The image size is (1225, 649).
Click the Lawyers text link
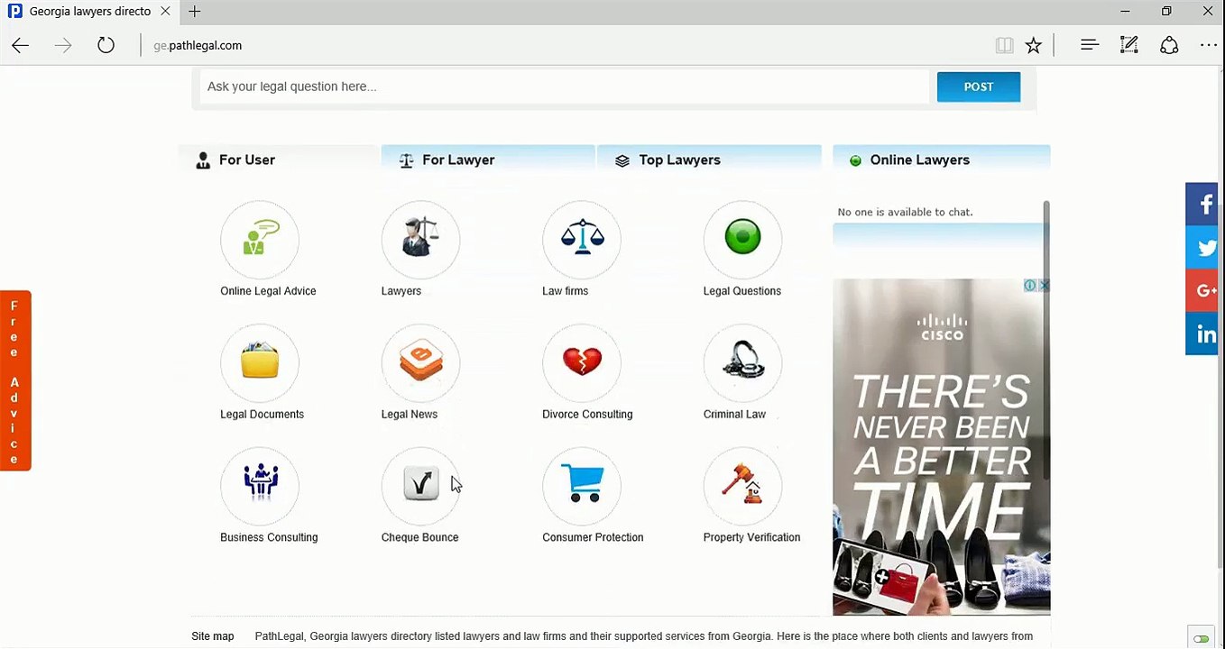401,291
